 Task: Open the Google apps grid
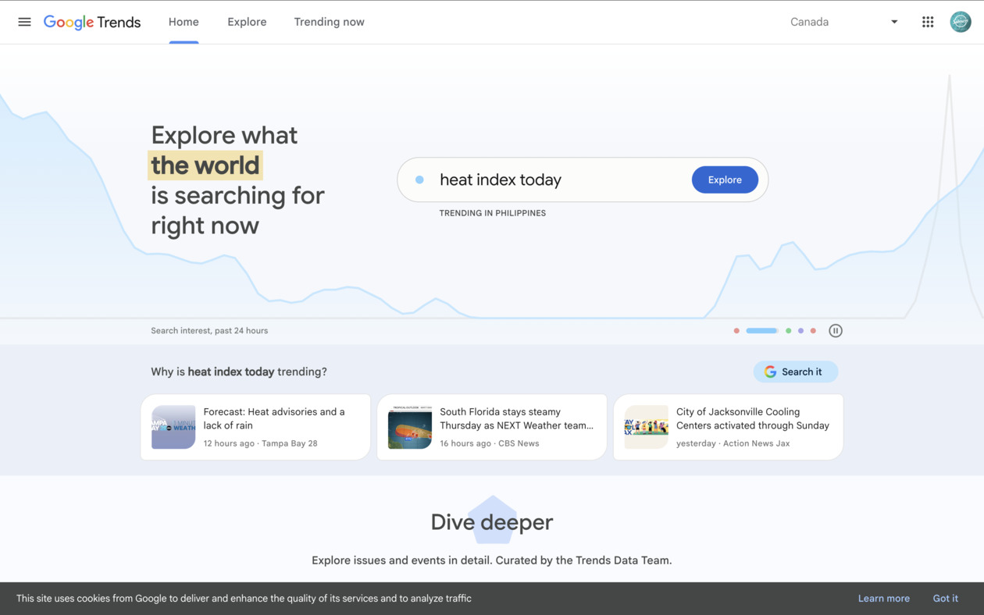pos(928,22)
